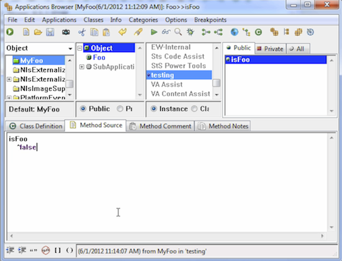
Task: Select the Foo class in class tree
Action: tap(99, 57)
